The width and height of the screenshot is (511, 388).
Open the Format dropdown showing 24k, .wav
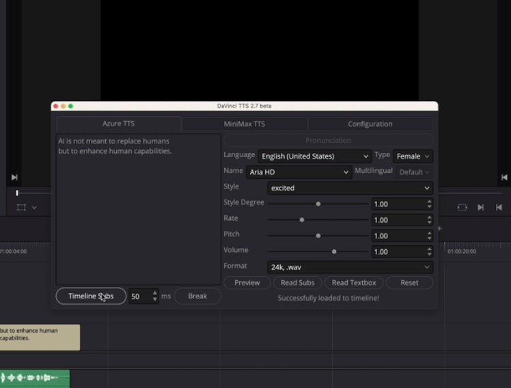pyautogui.click(x=350, y=268)
